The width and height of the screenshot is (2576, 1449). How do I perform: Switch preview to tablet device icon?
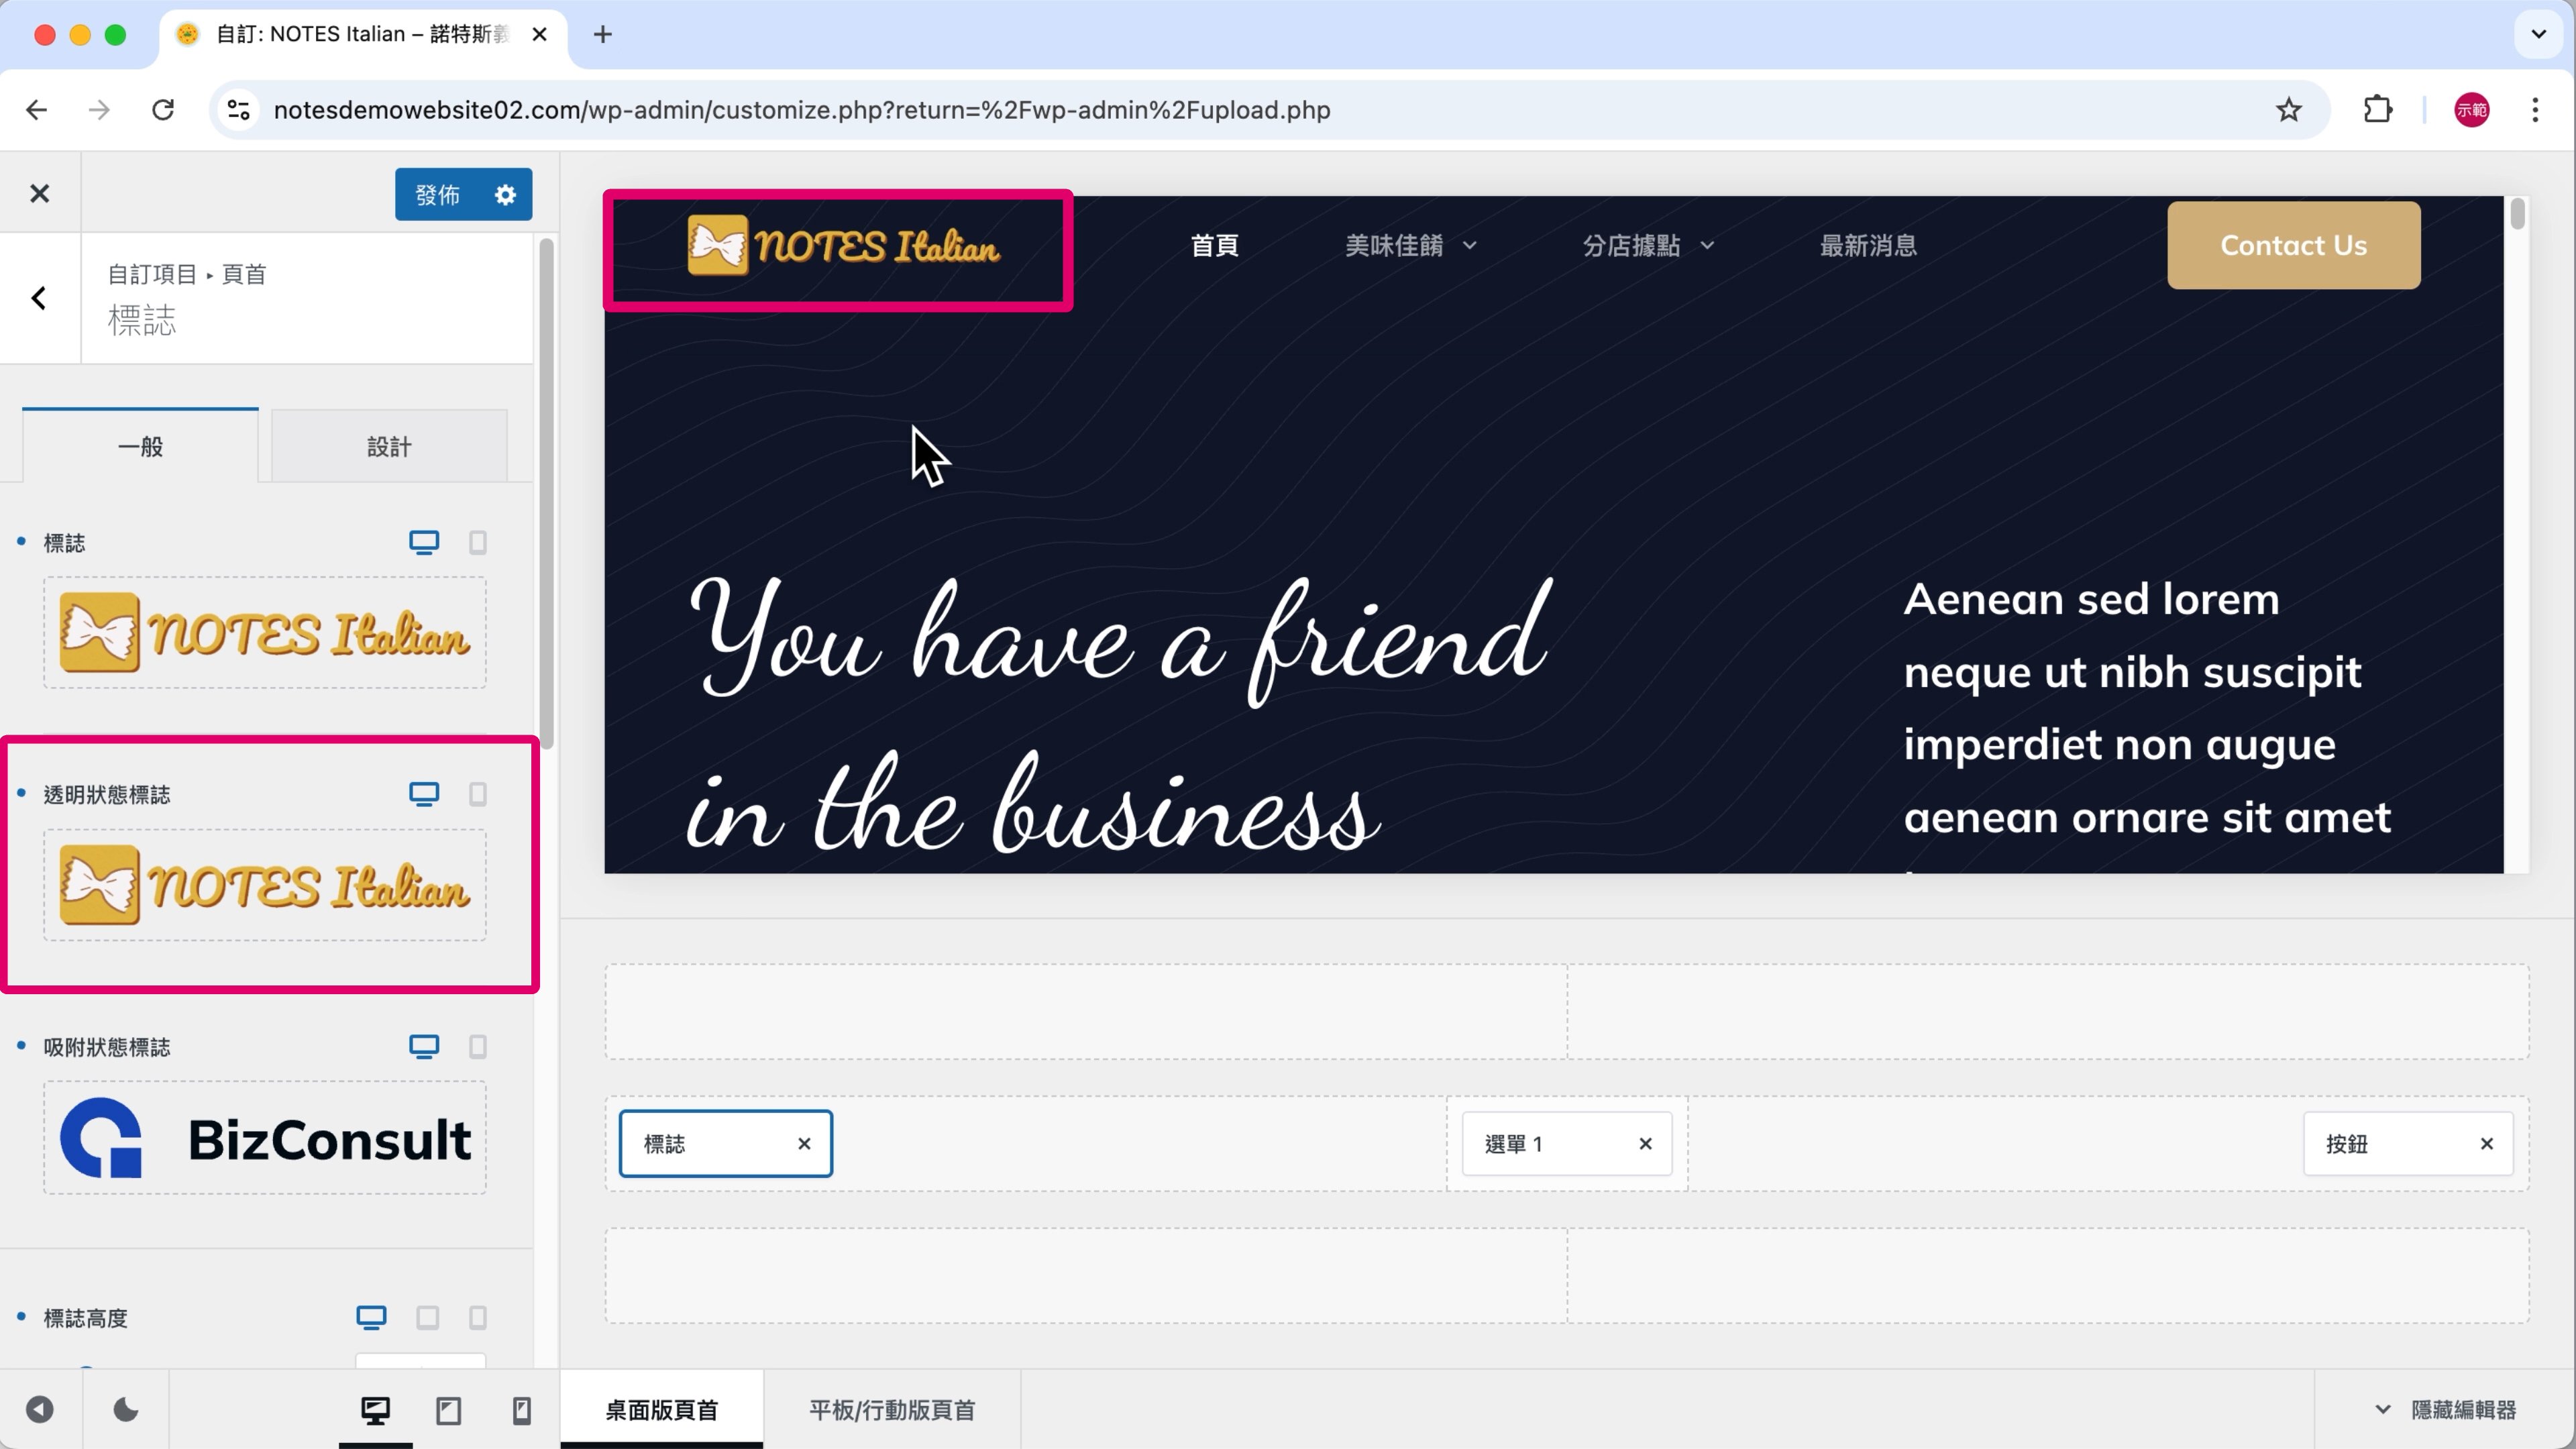(x=448, y=1410)
